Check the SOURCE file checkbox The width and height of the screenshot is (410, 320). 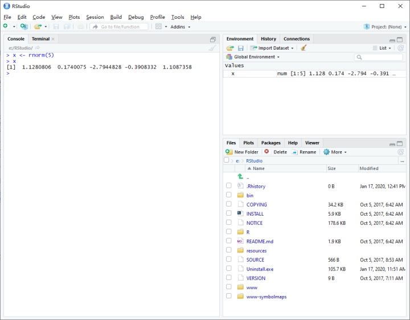[229, 259]
